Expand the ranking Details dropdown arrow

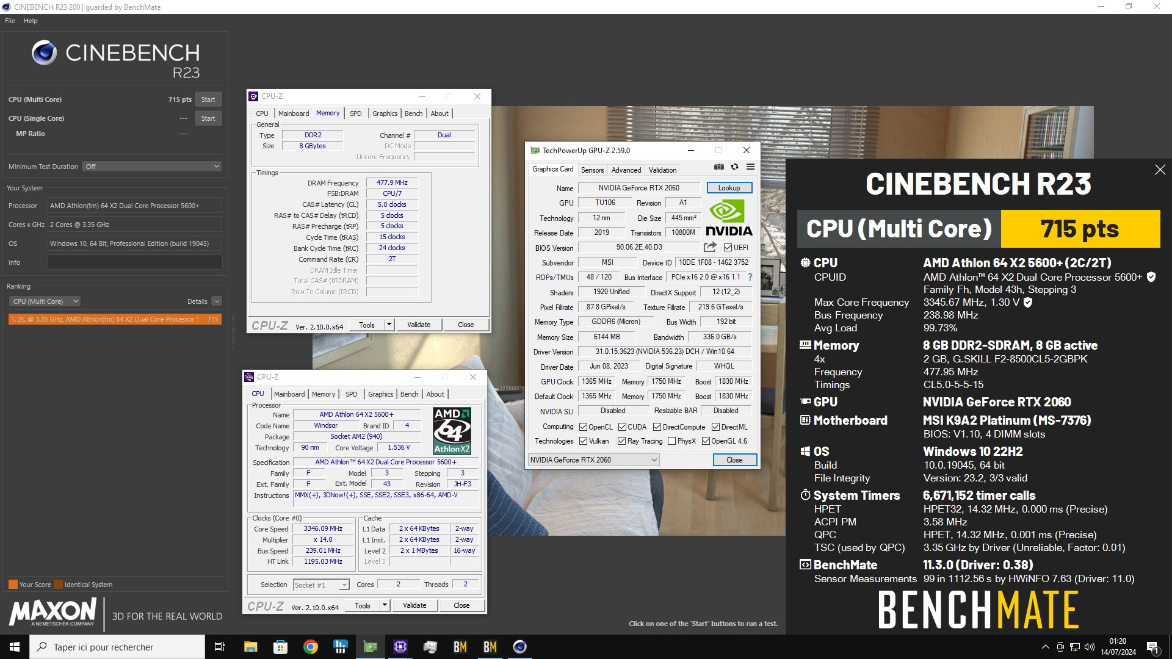tap(217, 301)
